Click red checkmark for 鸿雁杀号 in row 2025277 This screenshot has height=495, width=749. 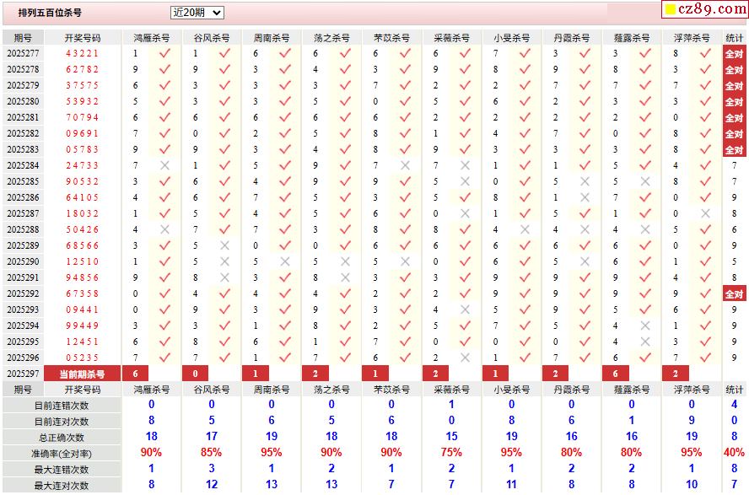(164, 53)
